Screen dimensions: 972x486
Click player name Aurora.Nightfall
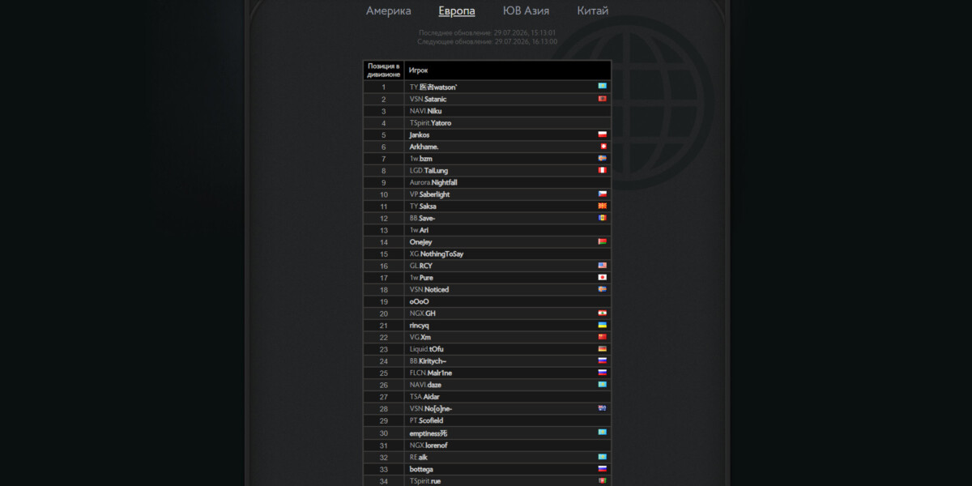(x=433, y=182)
